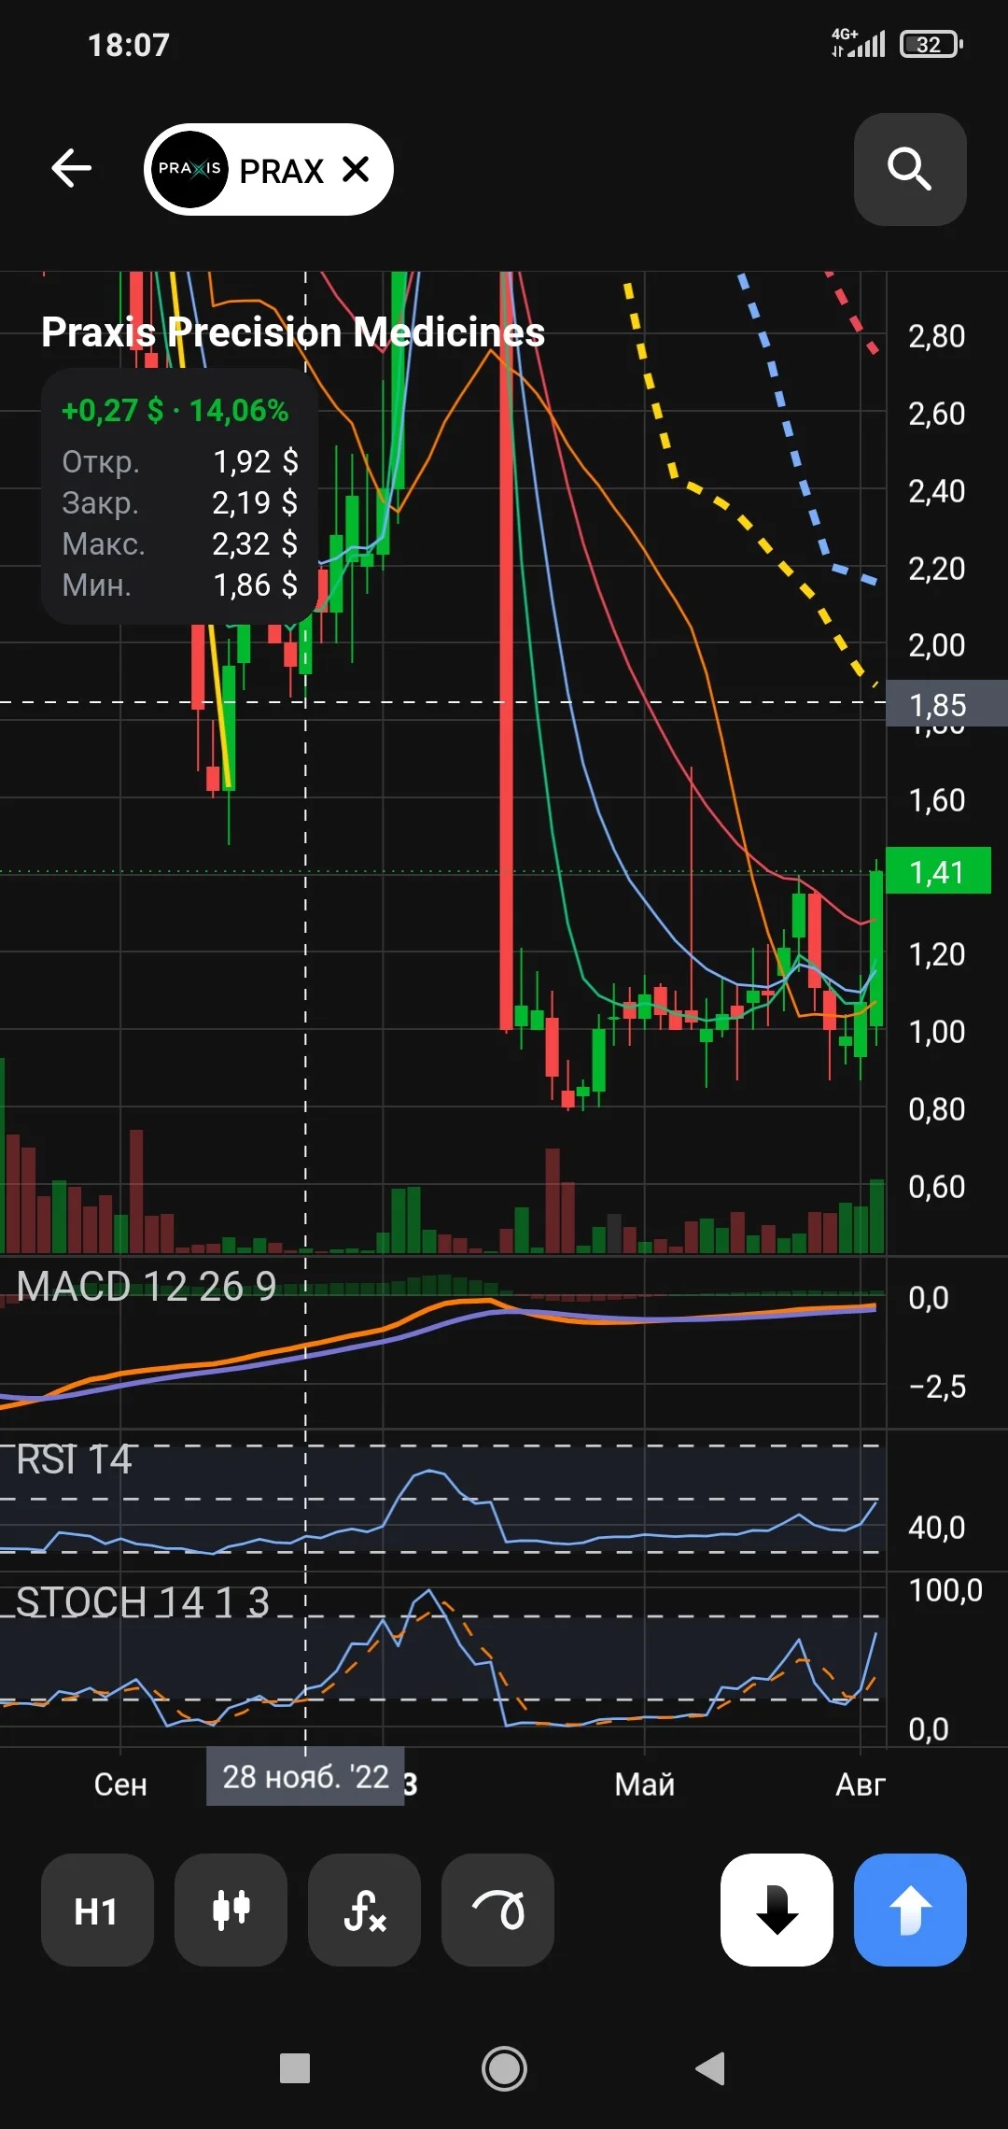Tap the 100,0 stochastic scale value
Screen dimensions: 1008x2129
945,1590
